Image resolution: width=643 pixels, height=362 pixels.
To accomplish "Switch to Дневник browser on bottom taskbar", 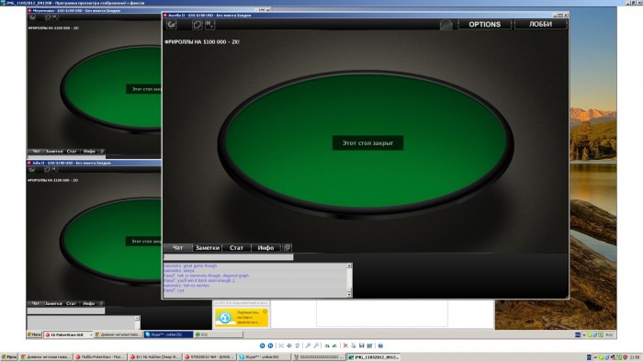I will coord(46,357).
